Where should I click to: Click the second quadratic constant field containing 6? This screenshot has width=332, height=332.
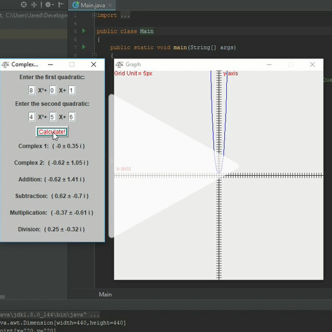[71, 117]
